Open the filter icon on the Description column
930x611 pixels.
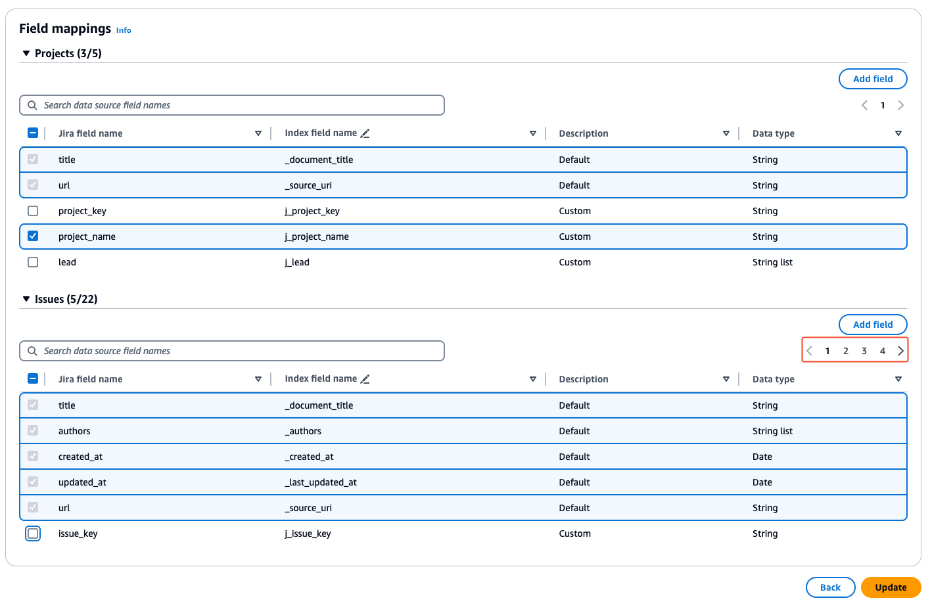726,133
